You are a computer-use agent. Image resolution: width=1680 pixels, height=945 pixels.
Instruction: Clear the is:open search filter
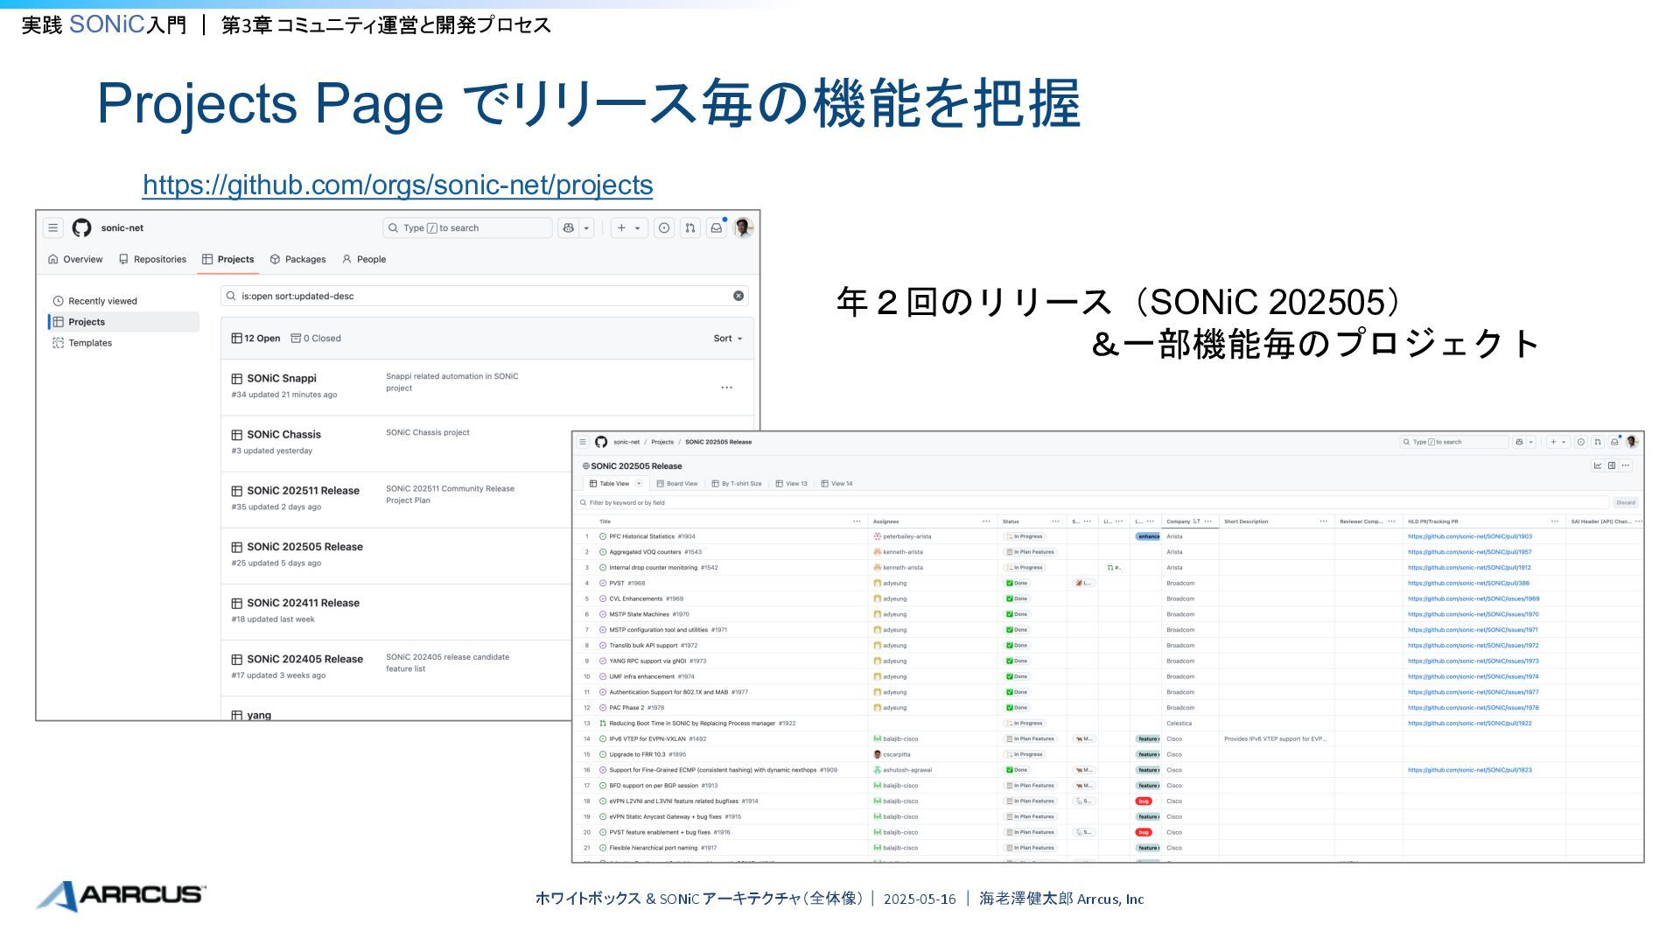click(738, 296)
